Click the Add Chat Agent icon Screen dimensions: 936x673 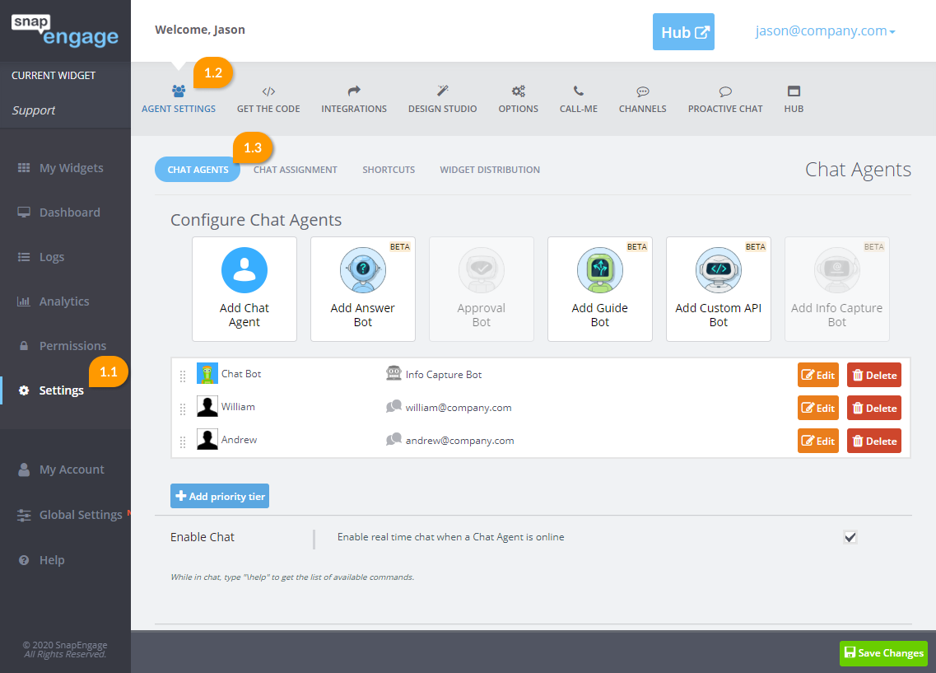(244, 270)
